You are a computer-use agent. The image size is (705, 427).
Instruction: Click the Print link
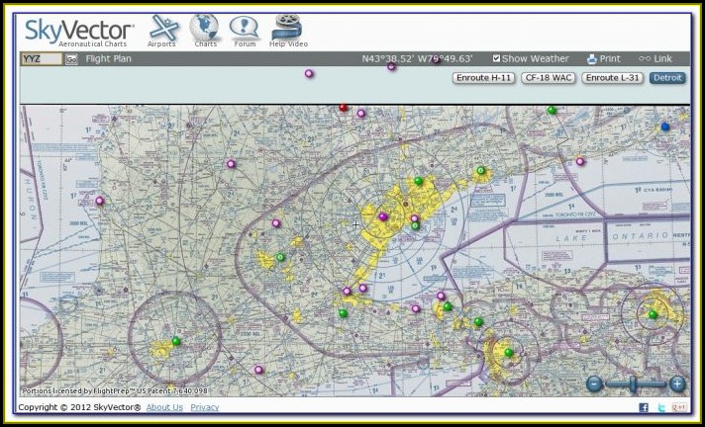[603, 59]
